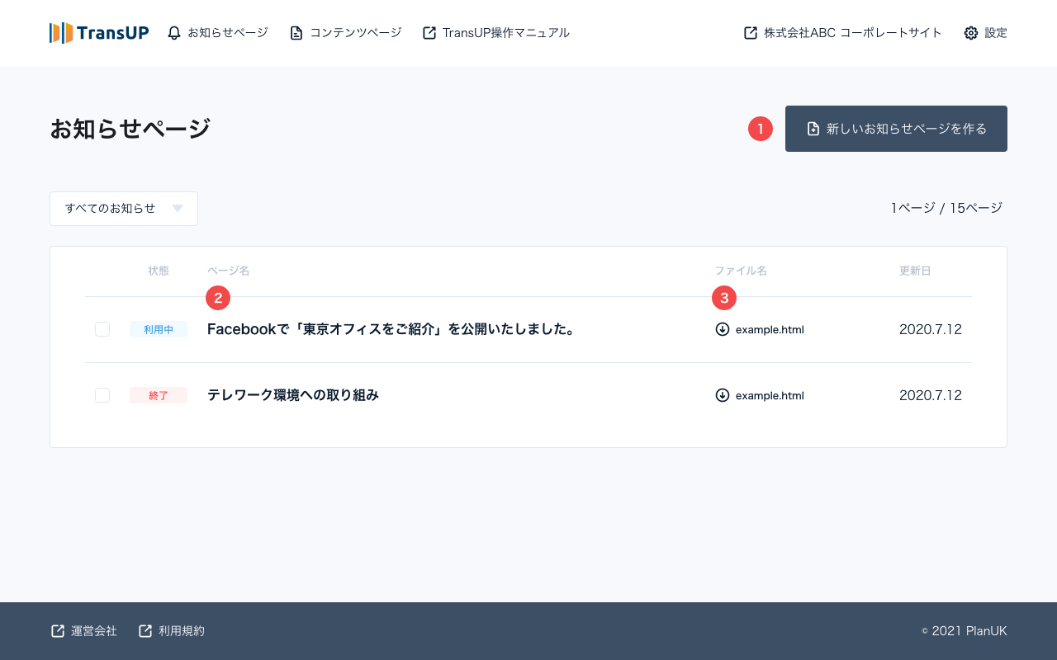Click the ファイル名 column header
The image size is (1057, 660).
pyautogui.click(x=741, y=271)
